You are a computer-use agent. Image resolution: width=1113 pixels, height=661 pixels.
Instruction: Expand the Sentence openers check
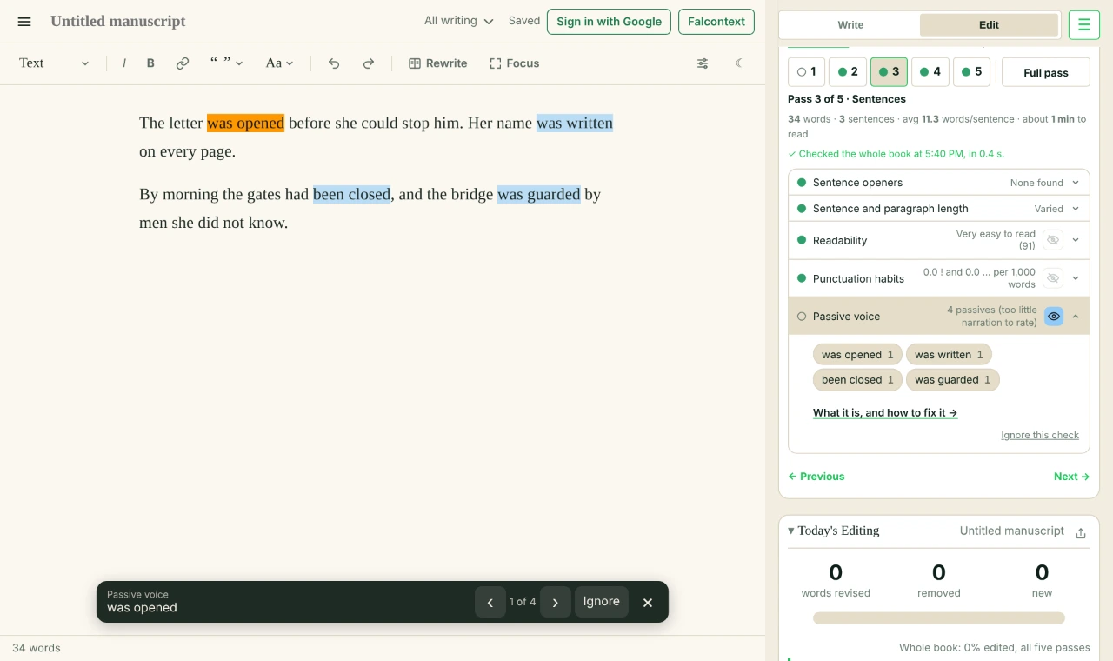coord(938,183)
